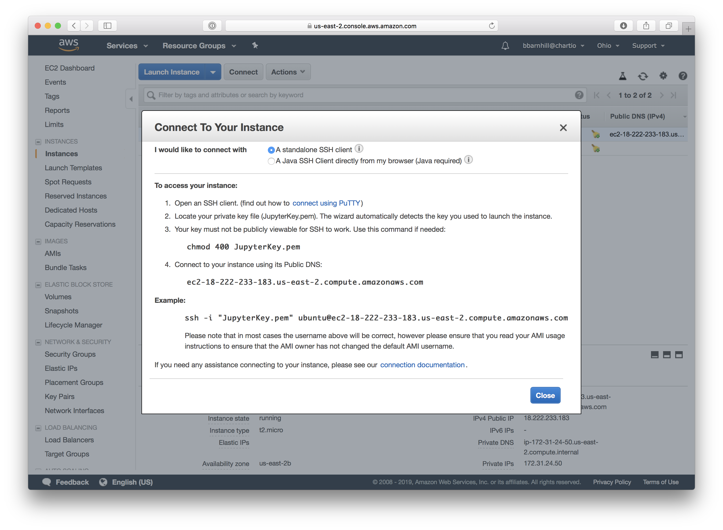Click the AWS logo home icon

tap(69, 45)
